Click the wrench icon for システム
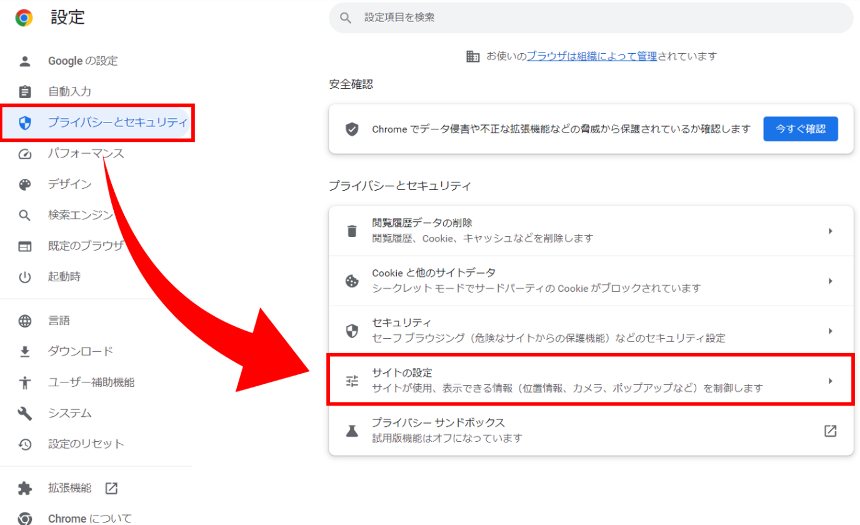Viewport: 860px width, 525px height. (x=25, y=413)
